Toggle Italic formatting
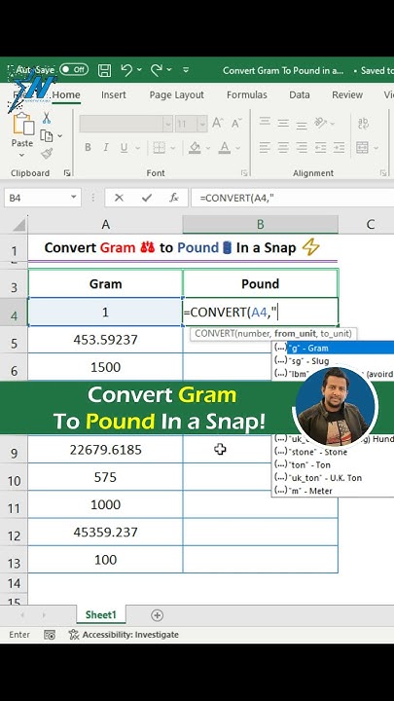 (106, 148)
